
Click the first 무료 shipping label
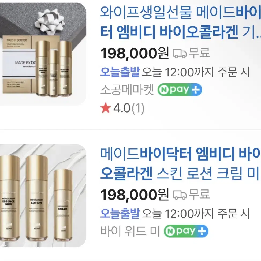[199, 53]
